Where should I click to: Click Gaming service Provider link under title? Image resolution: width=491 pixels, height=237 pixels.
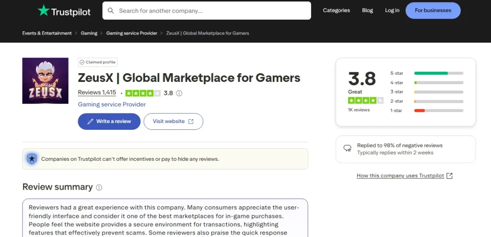click(x=112, y=104)
